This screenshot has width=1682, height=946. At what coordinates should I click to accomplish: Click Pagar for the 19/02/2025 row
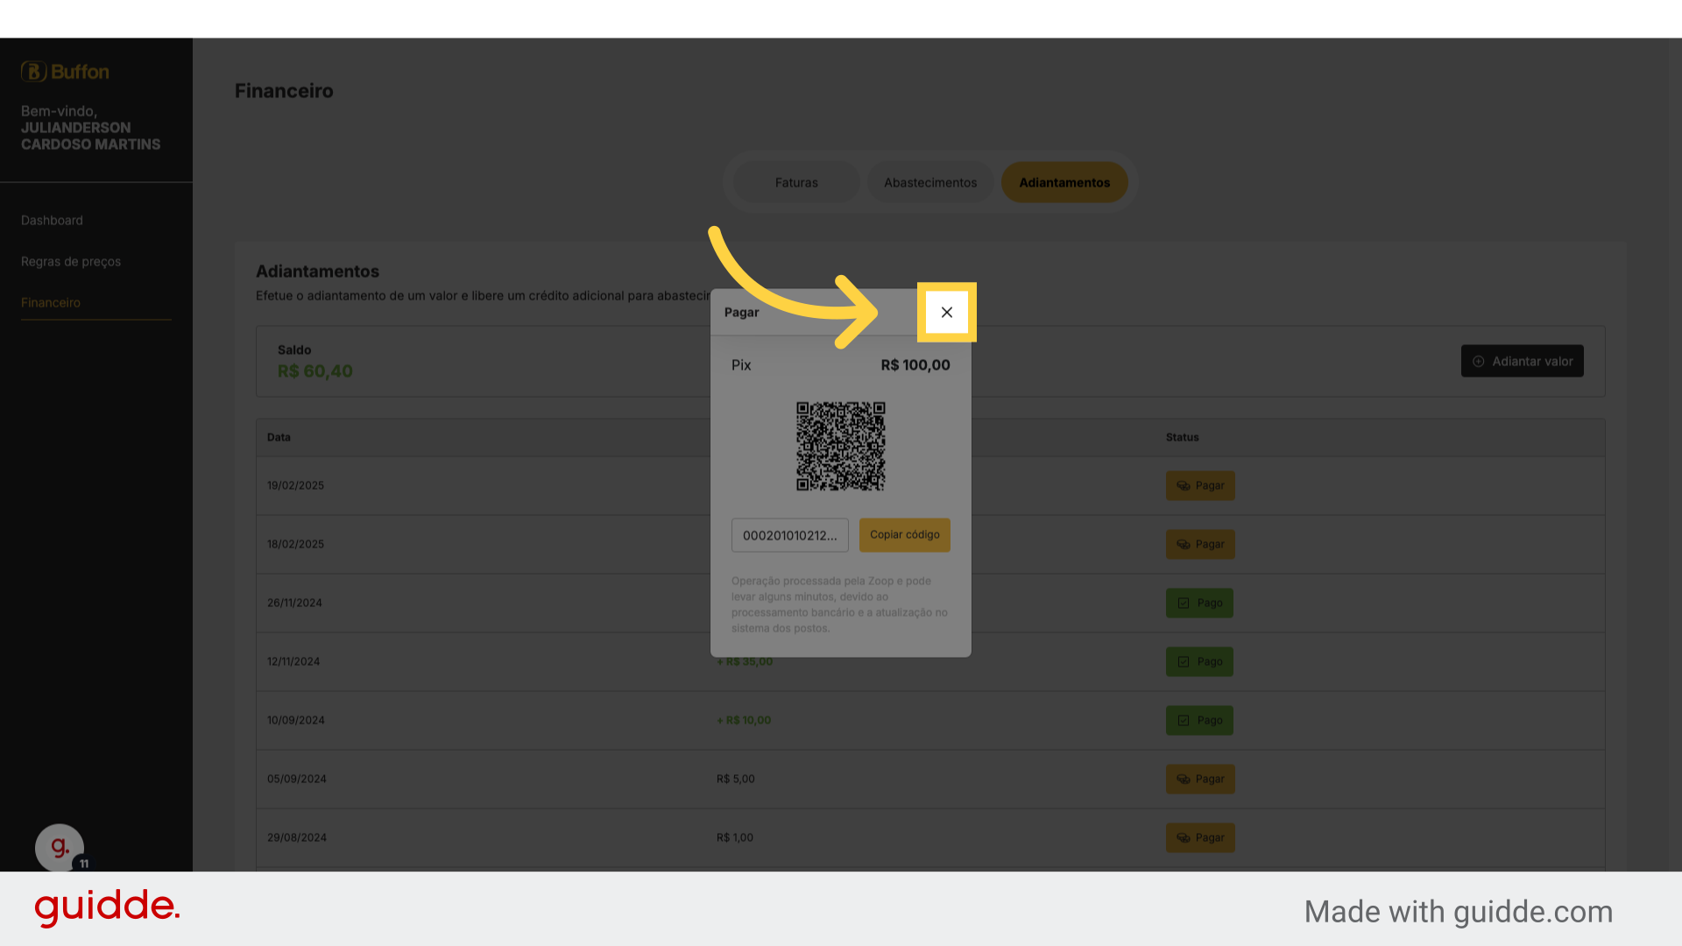[1200, 485]
